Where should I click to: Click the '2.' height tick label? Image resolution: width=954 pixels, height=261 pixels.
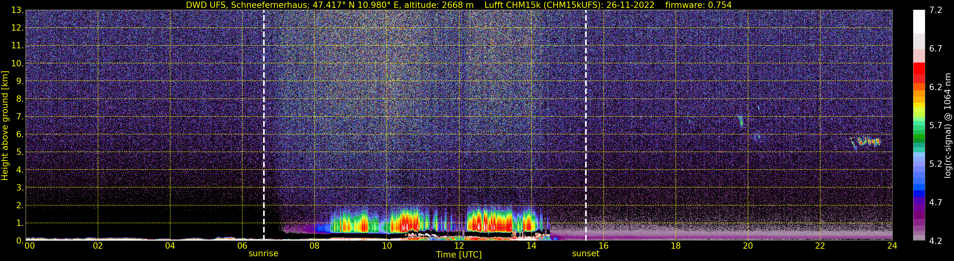coord(20,205)
